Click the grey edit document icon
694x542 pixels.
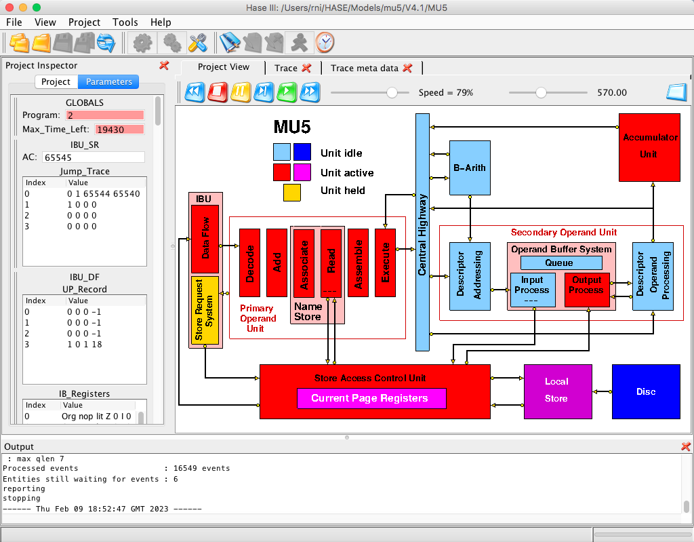pyautogui.click(x=252, y=43)
